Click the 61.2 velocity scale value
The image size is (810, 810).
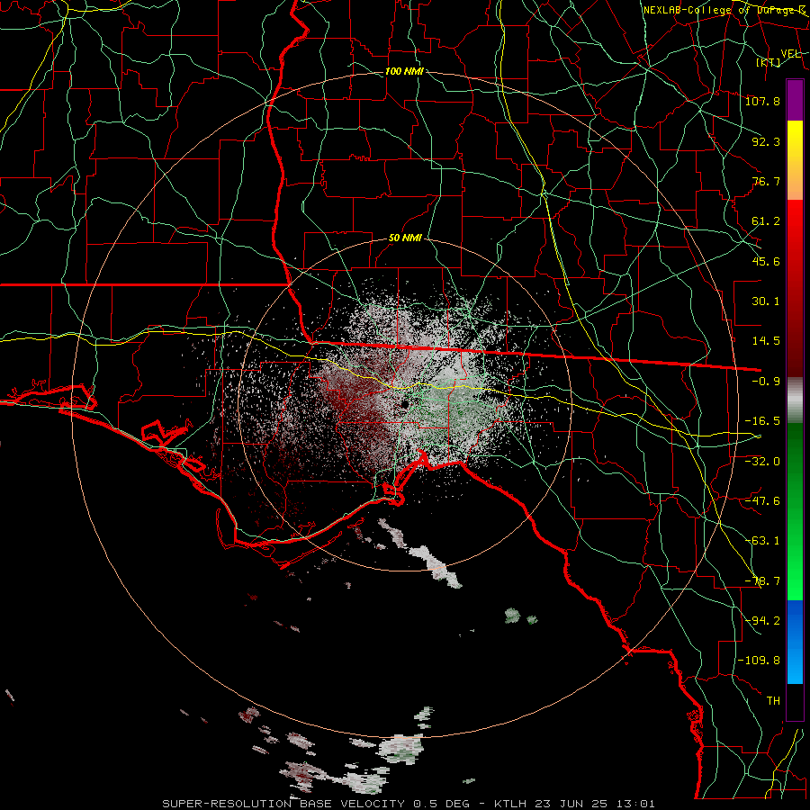(766, 221)
